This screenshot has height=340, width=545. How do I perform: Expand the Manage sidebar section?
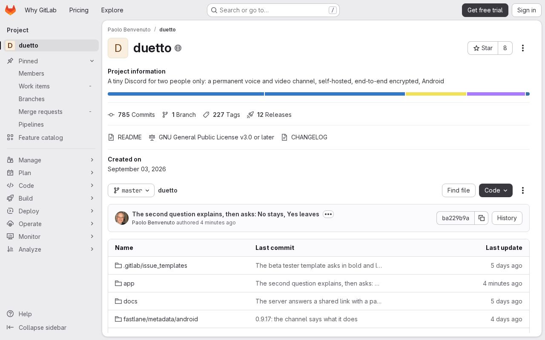click(51, 160)
